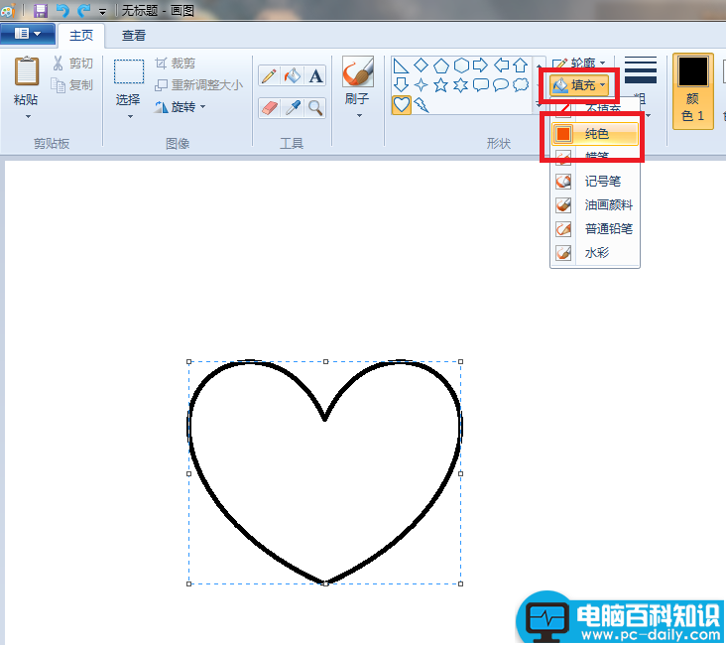This screenshot has height=645, width=726.
Task: Expand the Brushes (刷子) dropdown arrow
Action: tap(359, 115)
